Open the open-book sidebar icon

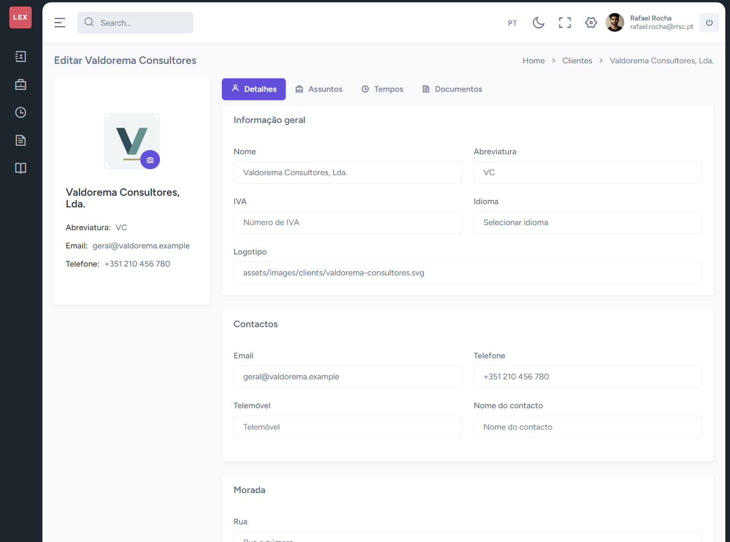point(21,168)
